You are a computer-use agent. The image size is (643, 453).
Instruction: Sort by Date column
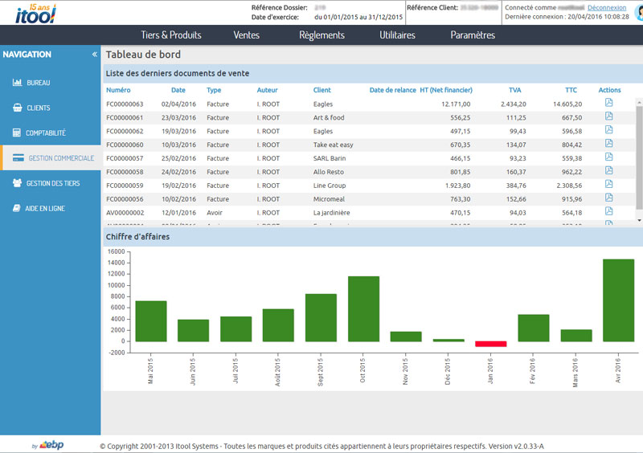tap(178, 90)
